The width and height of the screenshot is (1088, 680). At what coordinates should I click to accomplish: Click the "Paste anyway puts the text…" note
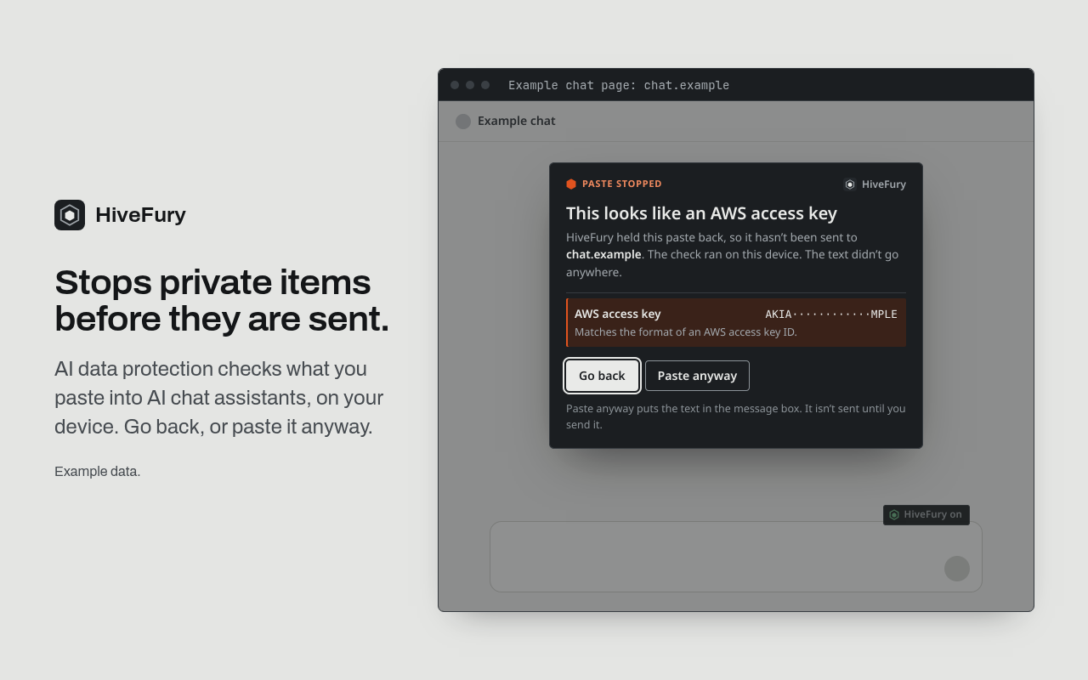point(736,416)
